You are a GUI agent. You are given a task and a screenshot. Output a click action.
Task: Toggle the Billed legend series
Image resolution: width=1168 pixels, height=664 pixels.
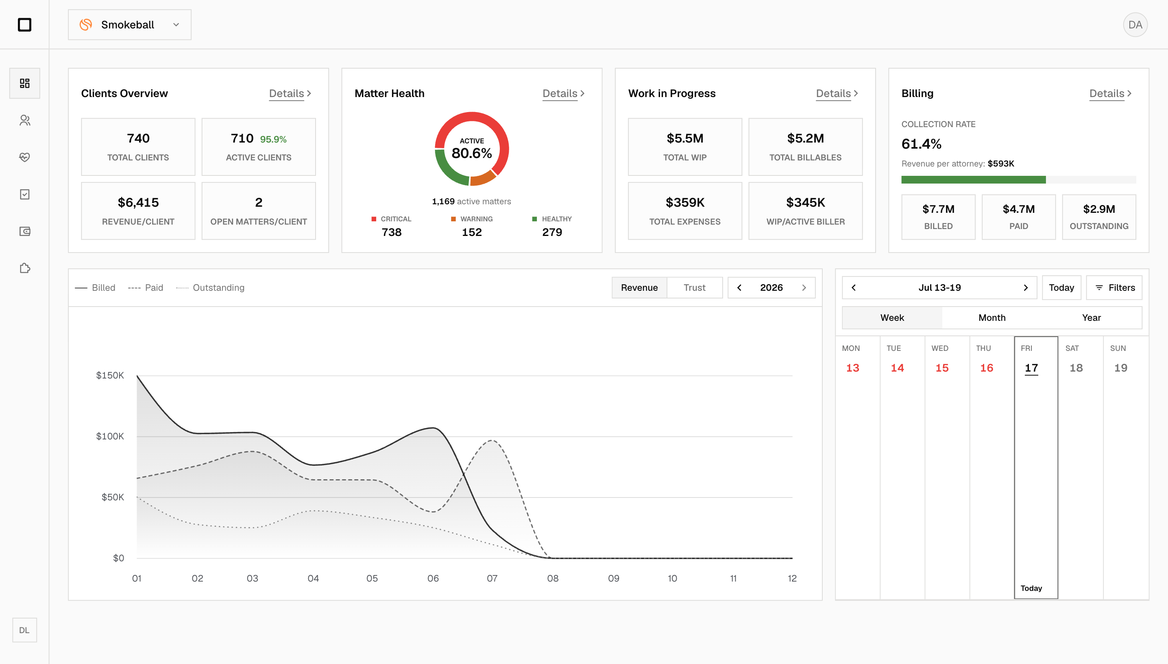tap(95, 287)
